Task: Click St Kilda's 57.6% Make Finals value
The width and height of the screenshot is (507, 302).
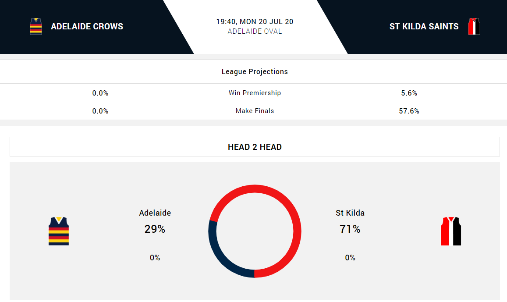Action: point(409,111)
